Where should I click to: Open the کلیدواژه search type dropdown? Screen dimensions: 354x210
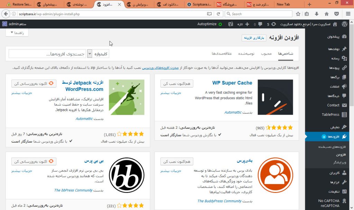[98, 54]
